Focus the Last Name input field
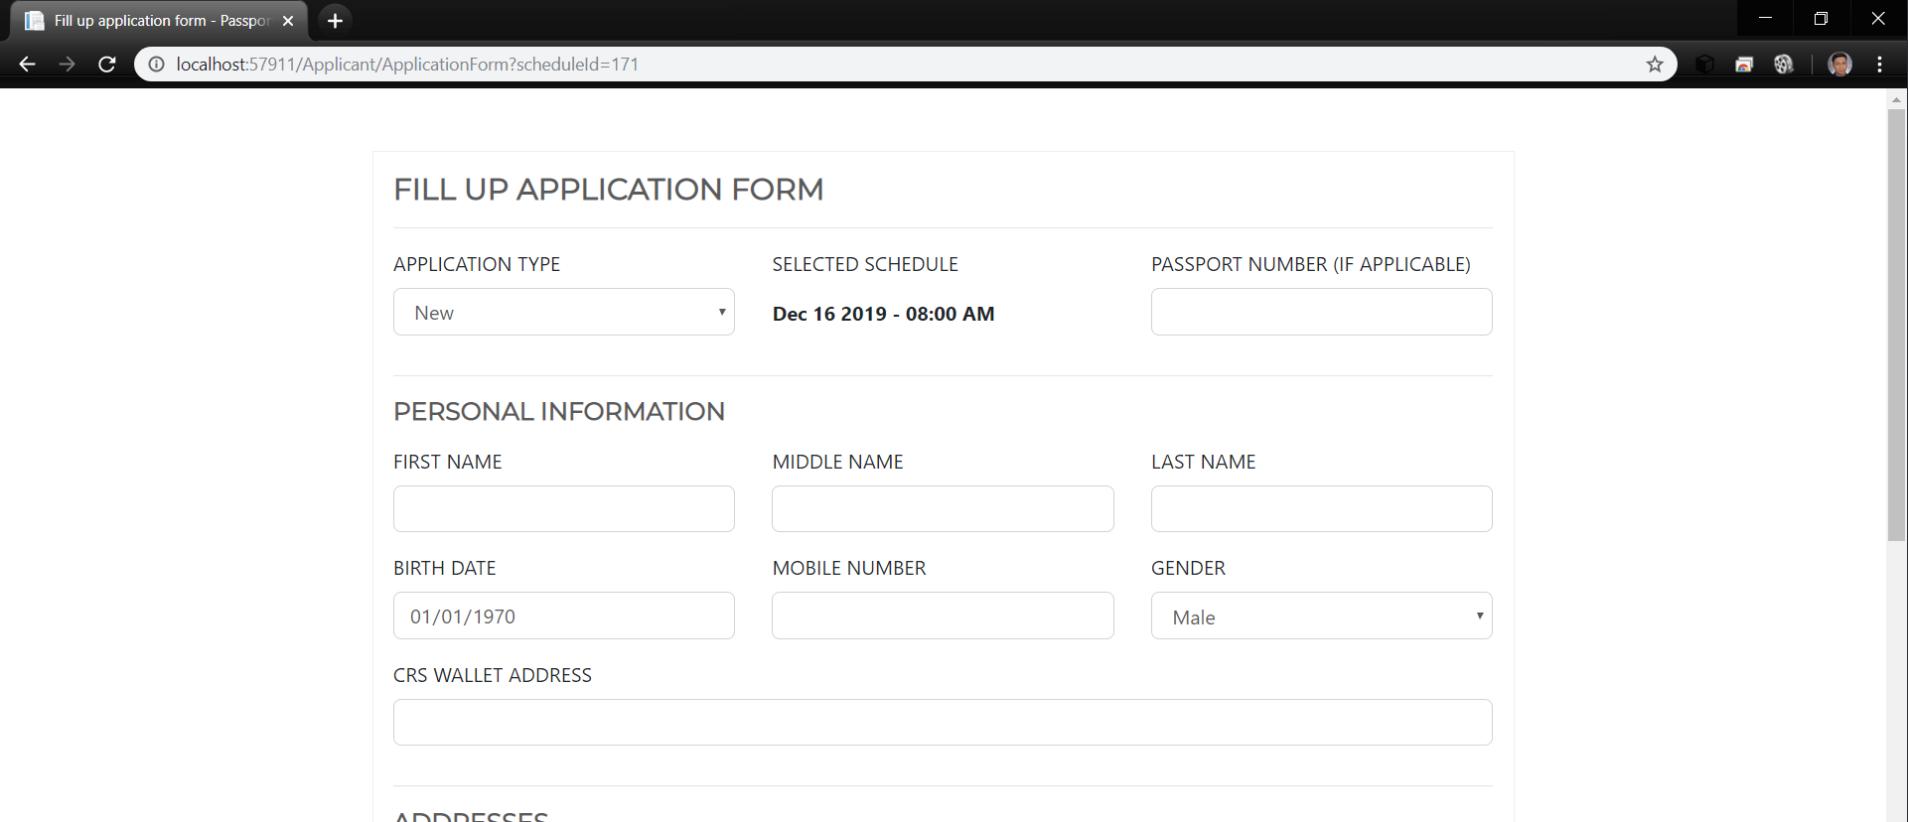The image size is (1908, 822). point(1321,508)
